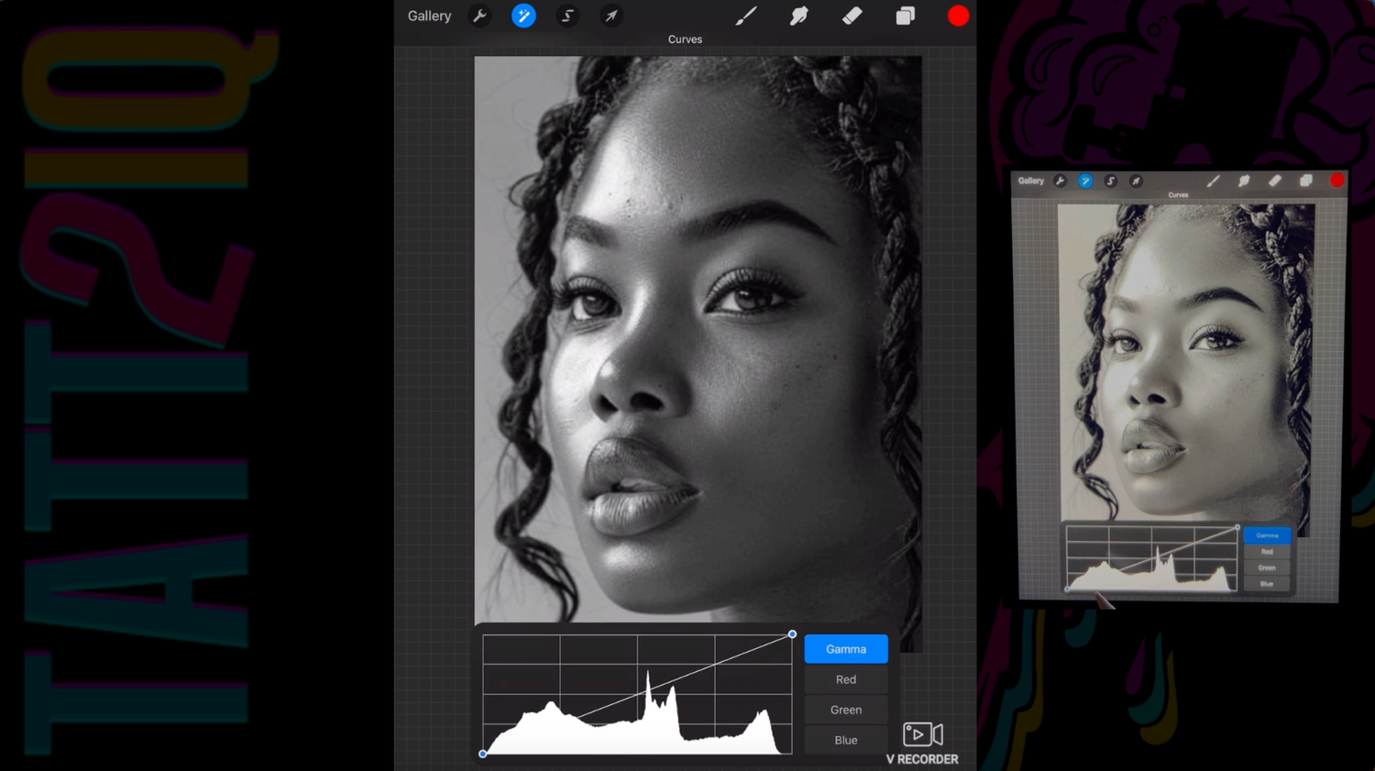The height and width of the screenshot is (771, 1375).
Task: Select Gamma in the small preview Curves panel
Action: pos(1267,535)
